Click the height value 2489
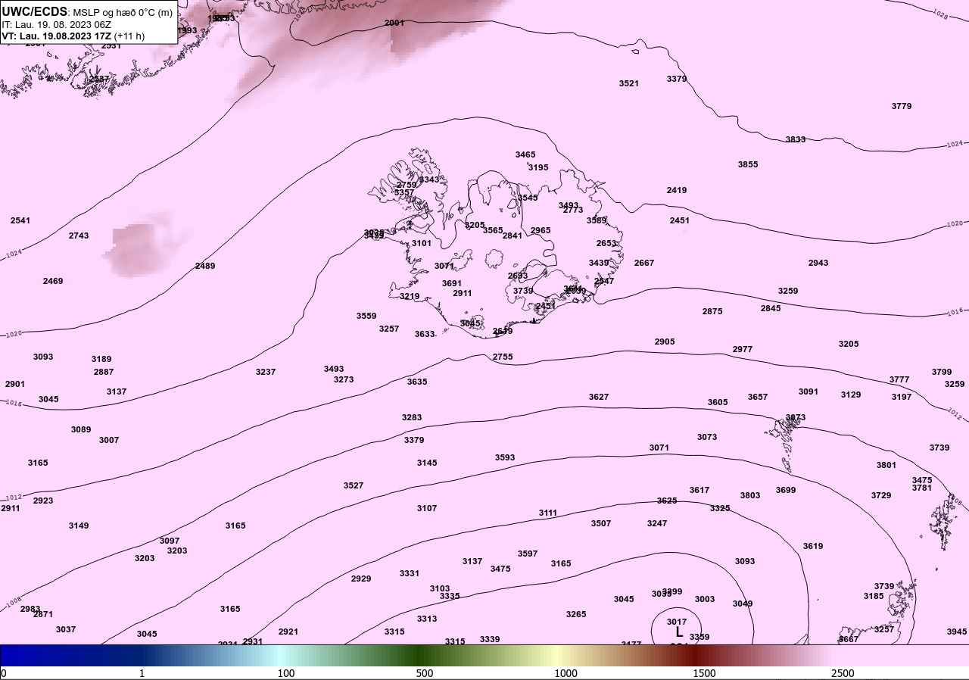 pyautogui.click(x=205, y=266)
